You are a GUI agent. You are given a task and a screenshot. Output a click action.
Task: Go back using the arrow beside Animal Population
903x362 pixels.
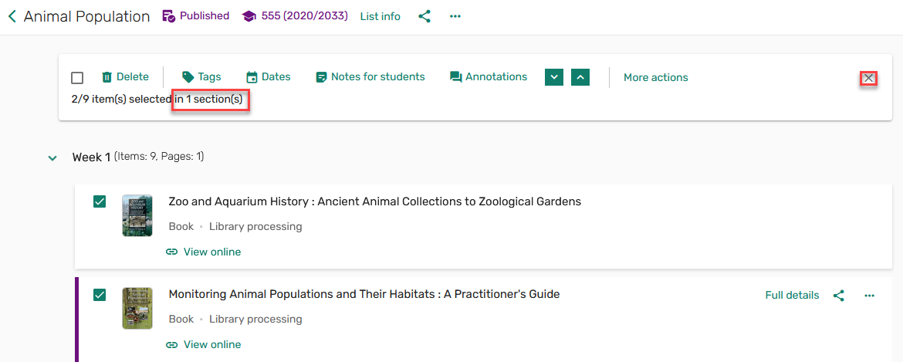click(12, 16)
